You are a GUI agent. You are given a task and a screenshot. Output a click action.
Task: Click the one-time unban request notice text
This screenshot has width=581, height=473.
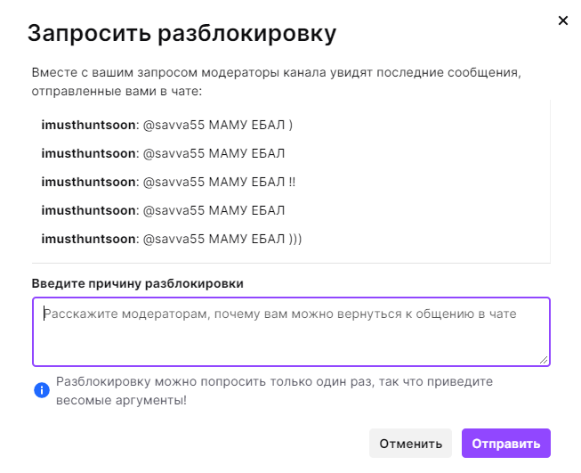pyautogui.click(x=274, y=391)
